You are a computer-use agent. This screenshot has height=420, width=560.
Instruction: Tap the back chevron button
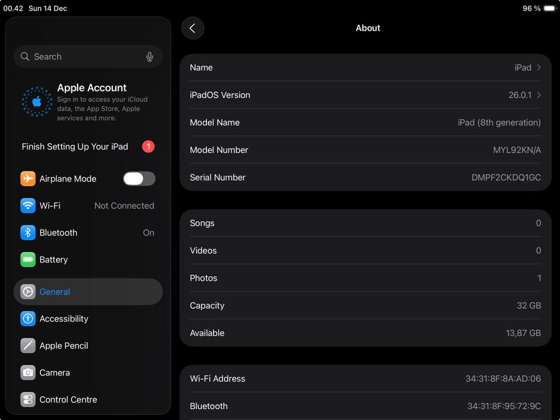(x=192, y=28)
